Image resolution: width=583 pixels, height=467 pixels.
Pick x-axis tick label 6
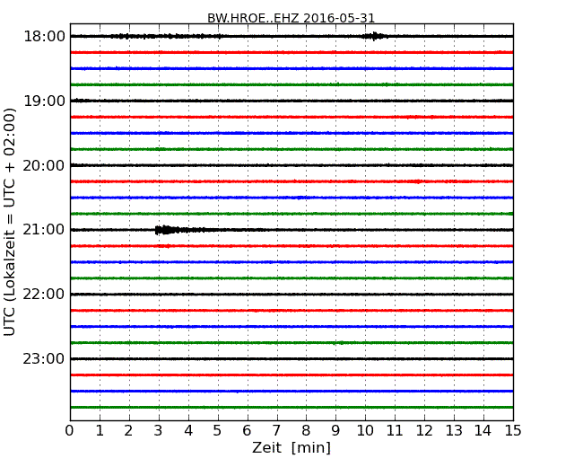coord(247,431)
